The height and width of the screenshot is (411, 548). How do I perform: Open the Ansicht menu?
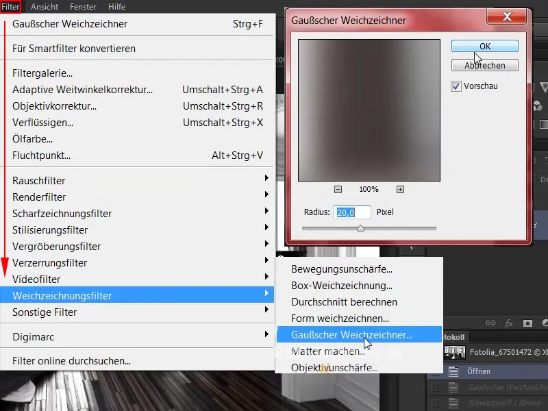[x=44, y=7]
